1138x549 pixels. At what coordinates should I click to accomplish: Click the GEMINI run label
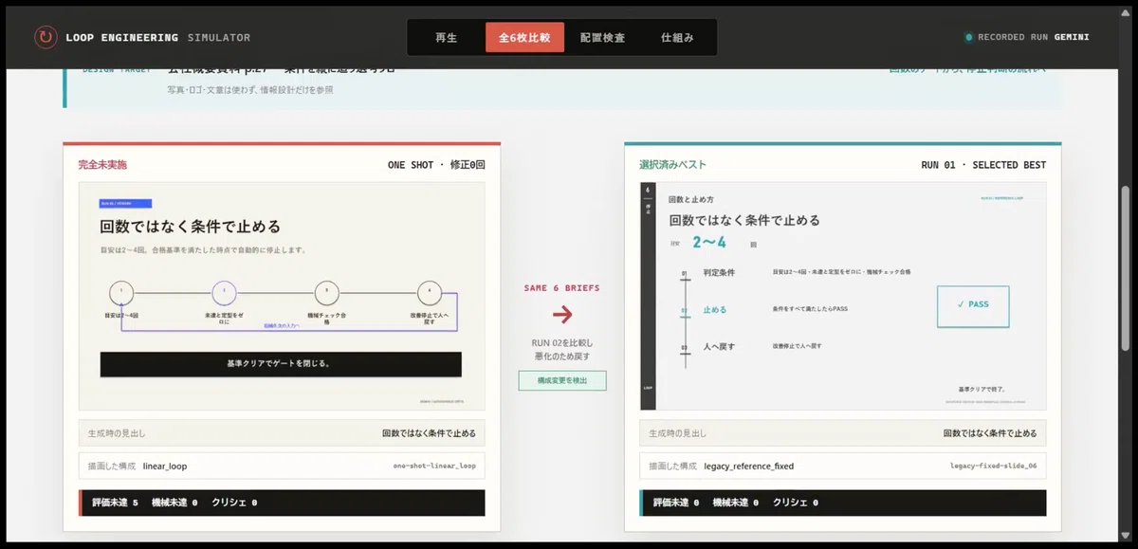1070,37
